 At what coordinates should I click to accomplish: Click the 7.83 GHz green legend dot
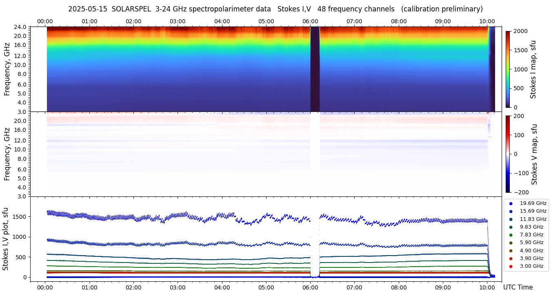511,235
